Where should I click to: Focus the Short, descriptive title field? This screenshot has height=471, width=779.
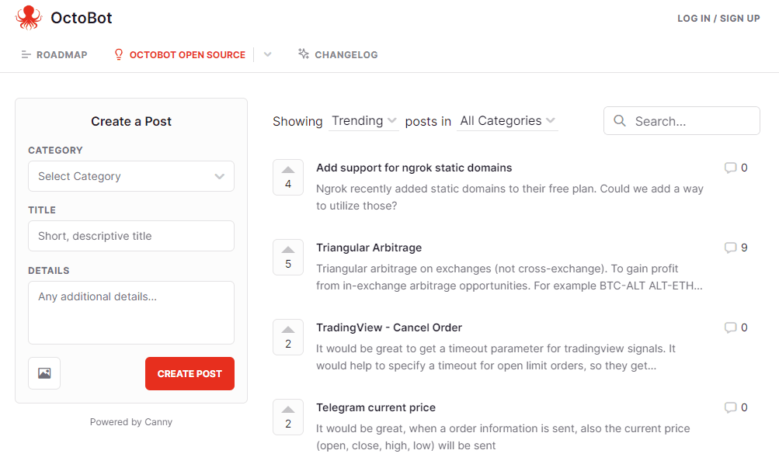point(131,236)
